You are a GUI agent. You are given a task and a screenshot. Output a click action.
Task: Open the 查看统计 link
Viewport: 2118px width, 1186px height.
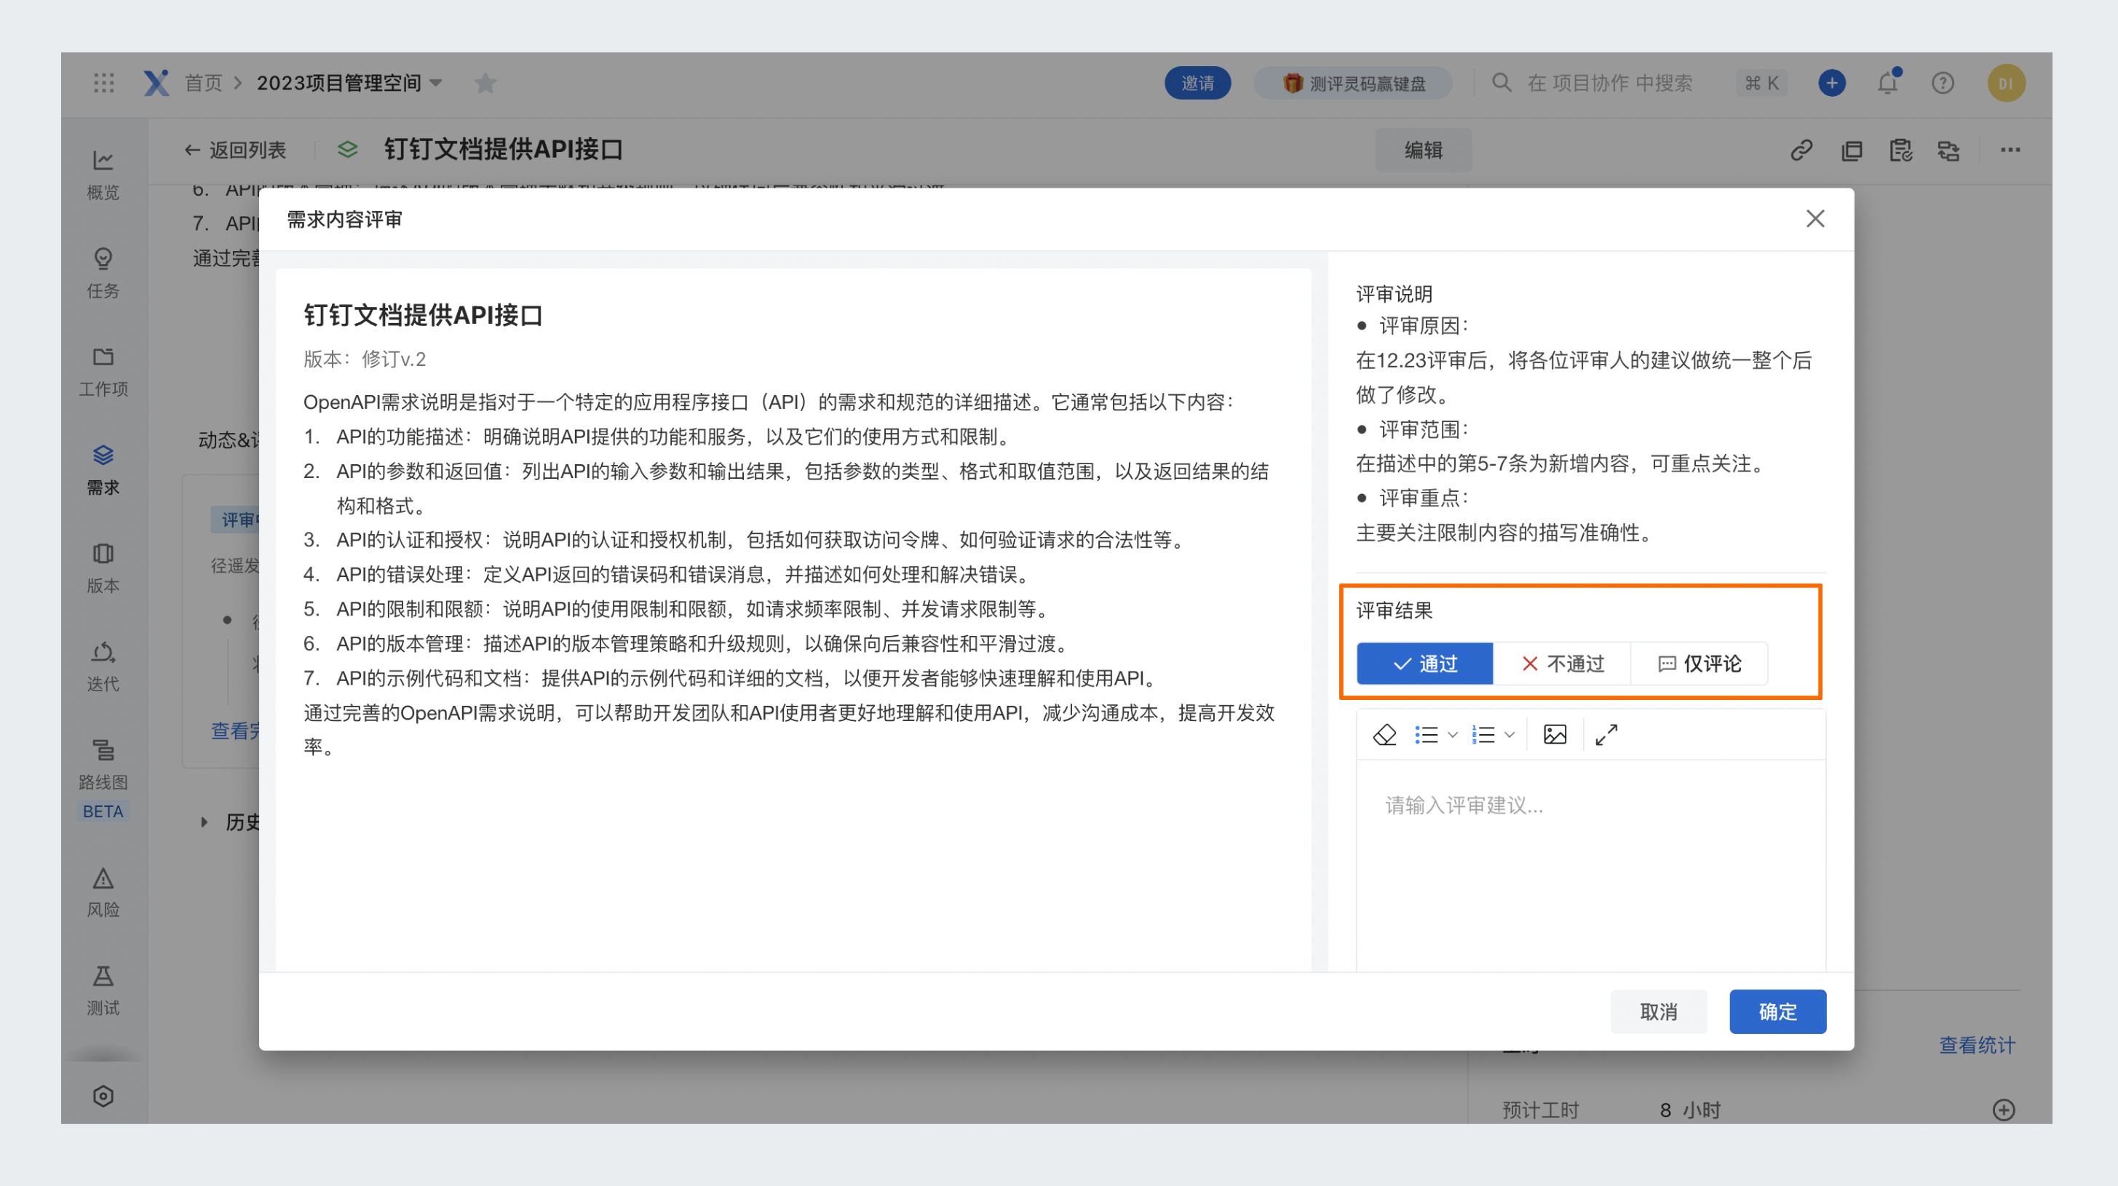click(1977, 1045)
